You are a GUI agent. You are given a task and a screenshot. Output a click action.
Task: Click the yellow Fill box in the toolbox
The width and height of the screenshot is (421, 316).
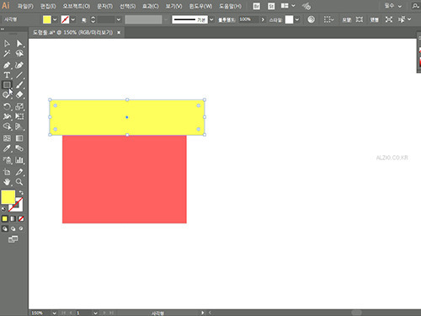(x=8, y=197)
